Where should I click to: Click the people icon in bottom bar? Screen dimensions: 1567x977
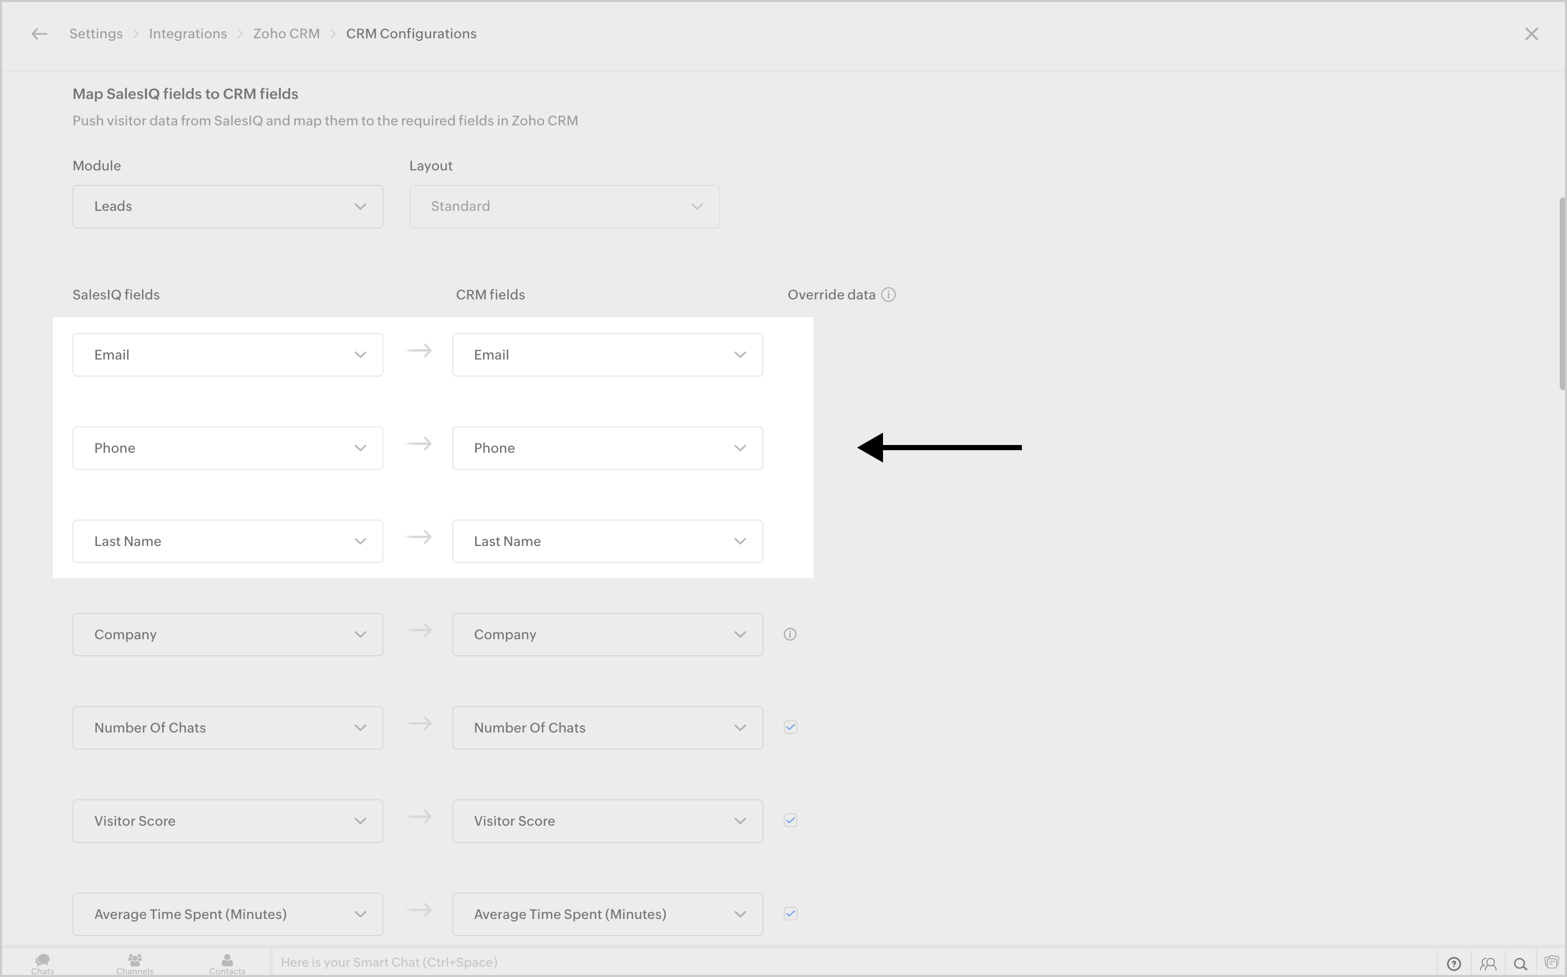click(x=1488, y=964)
